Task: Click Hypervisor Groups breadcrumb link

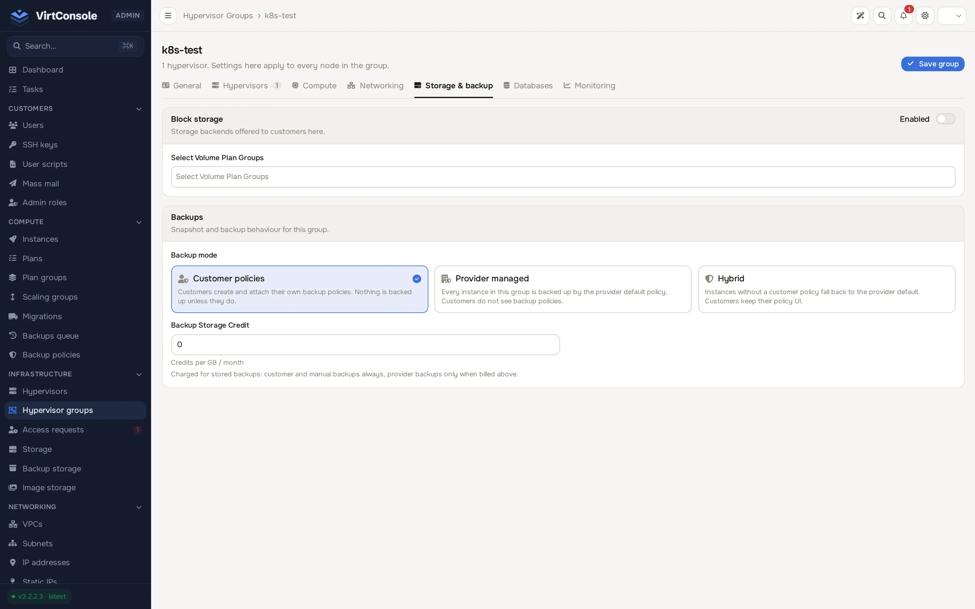Action: point(218,16)
